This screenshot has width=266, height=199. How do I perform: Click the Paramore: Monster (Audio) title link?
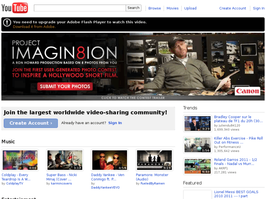tap(152, 177)
